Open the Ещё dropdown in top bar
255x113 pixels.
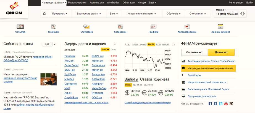(x=153, y=2)
